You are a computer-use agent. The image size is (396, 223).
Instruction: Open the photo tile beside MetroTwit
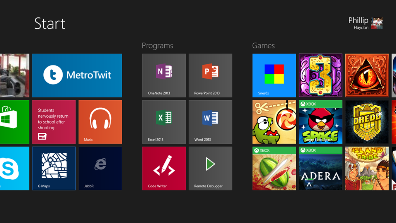14,75
